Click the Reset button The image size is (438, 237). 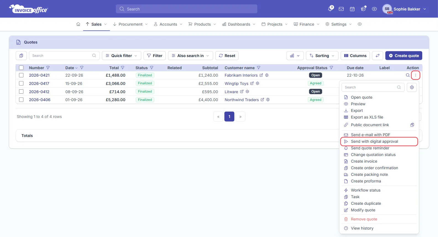tap(227, 56)
